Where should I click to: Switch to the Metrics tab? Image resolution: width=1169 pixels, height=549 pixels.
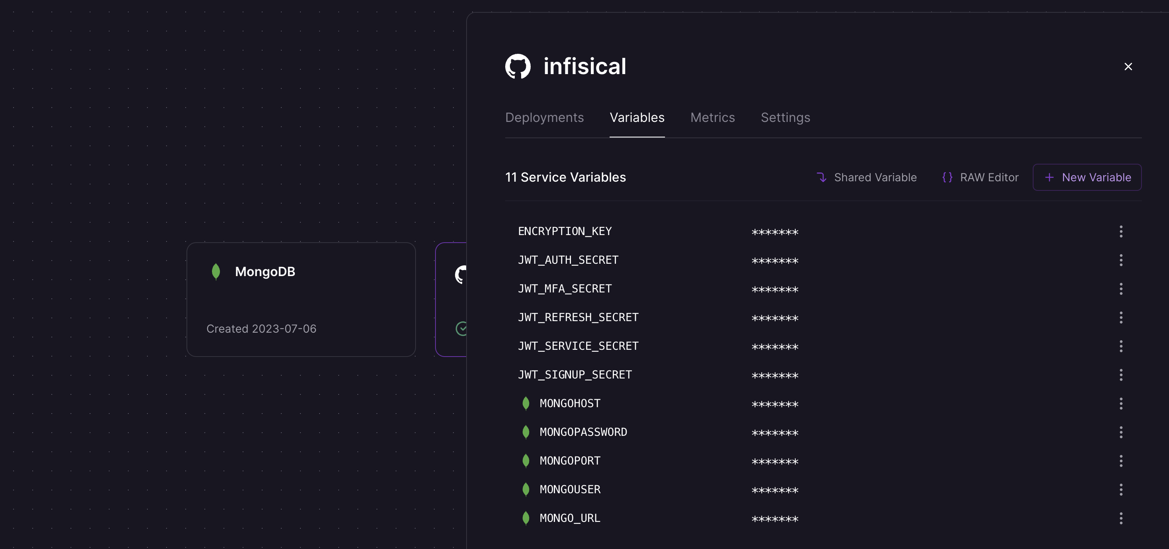(712, 118)
